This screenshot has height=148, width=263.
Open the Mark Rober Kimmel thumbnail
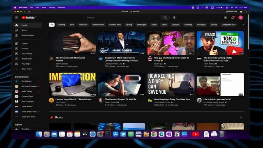[122, 43]
